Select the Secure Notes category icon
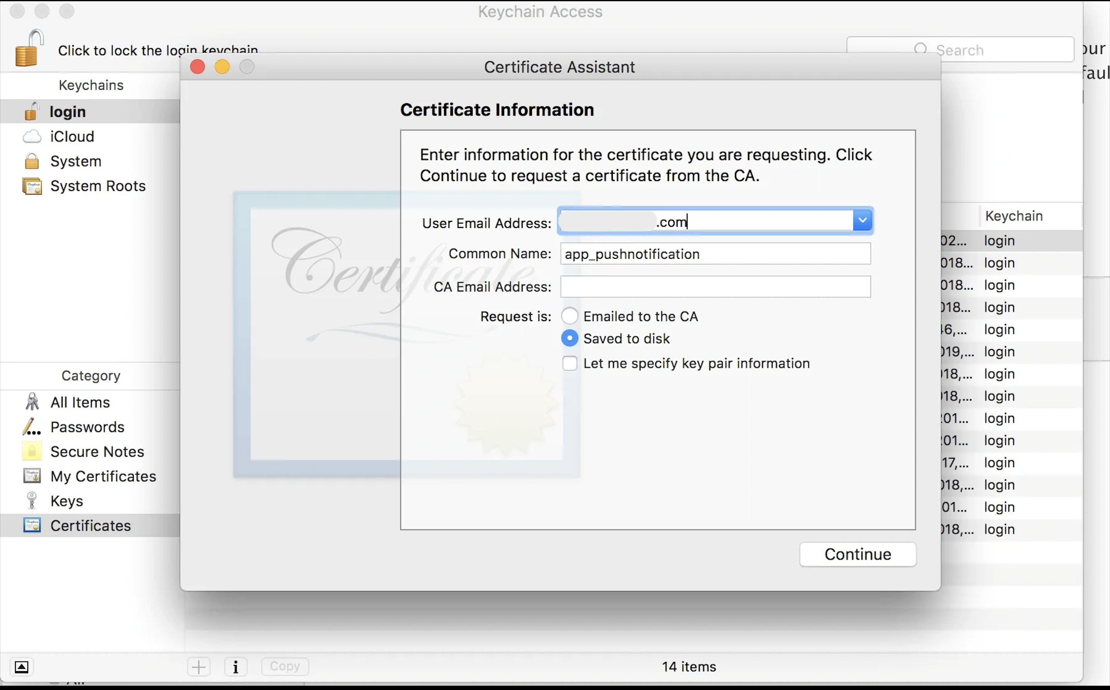Viewport: 1110px width, 690px height. point(32,451)
